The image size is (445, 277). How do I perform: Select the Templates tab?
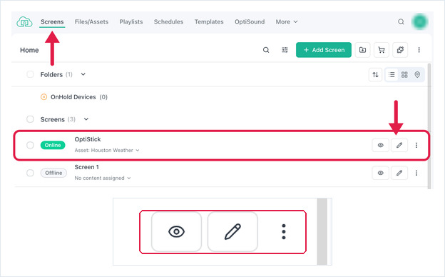[209, 22]
